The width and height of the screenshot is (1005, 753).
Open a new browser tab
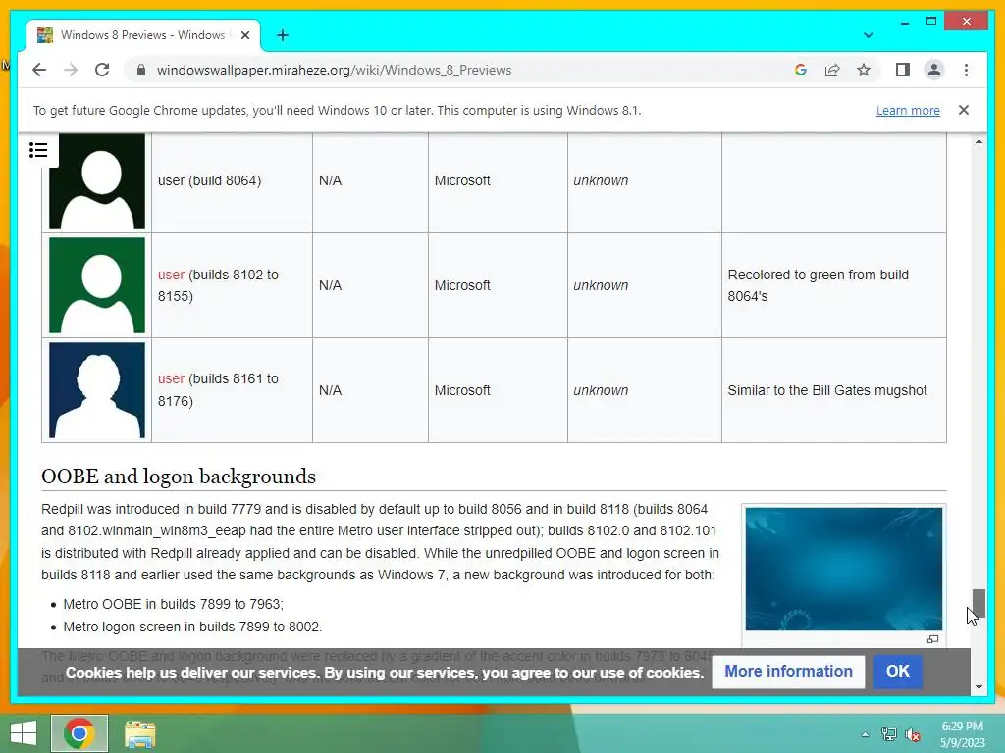pyautogui.click(x=283, y=35)
